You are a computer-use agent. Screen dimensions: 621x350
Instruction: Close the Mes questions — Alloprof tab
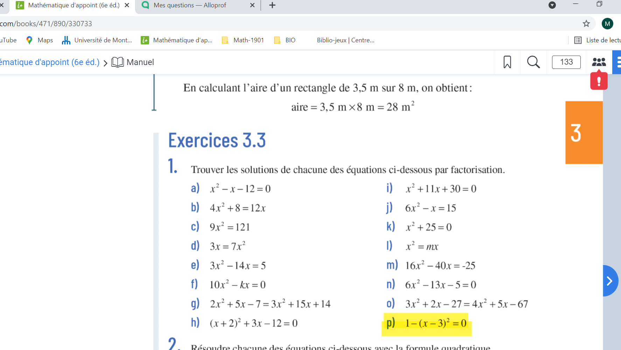[252, 5]
